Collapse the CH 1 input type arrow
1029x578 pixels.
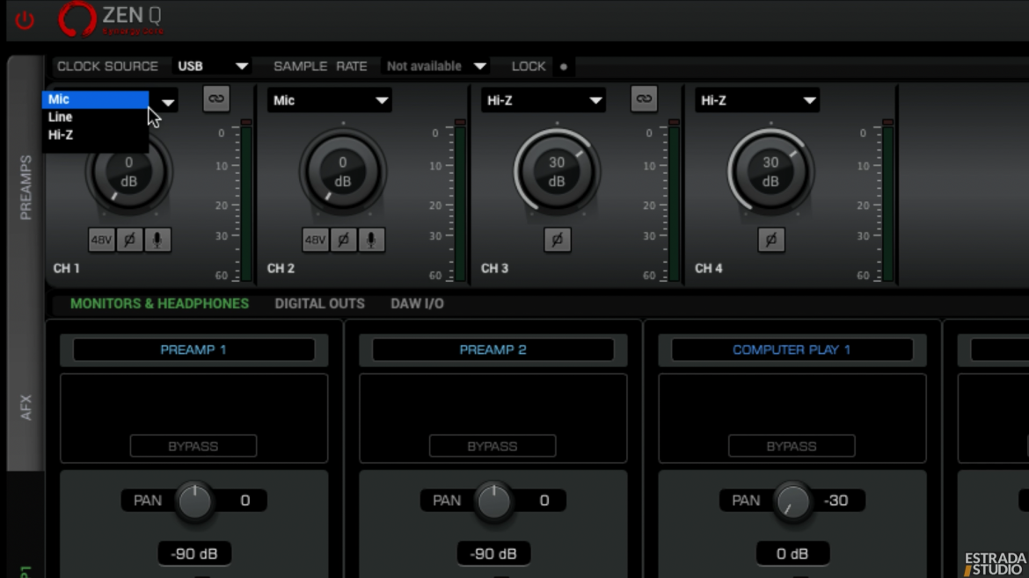pos(168,102)
